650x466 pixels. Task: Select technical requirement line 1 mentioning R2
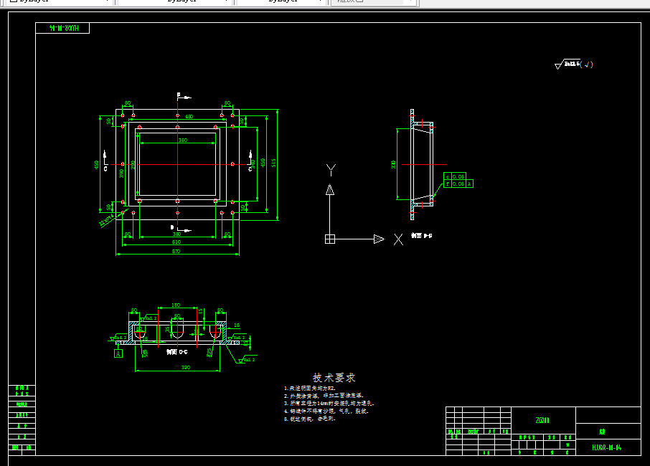(x=310, y=389)
